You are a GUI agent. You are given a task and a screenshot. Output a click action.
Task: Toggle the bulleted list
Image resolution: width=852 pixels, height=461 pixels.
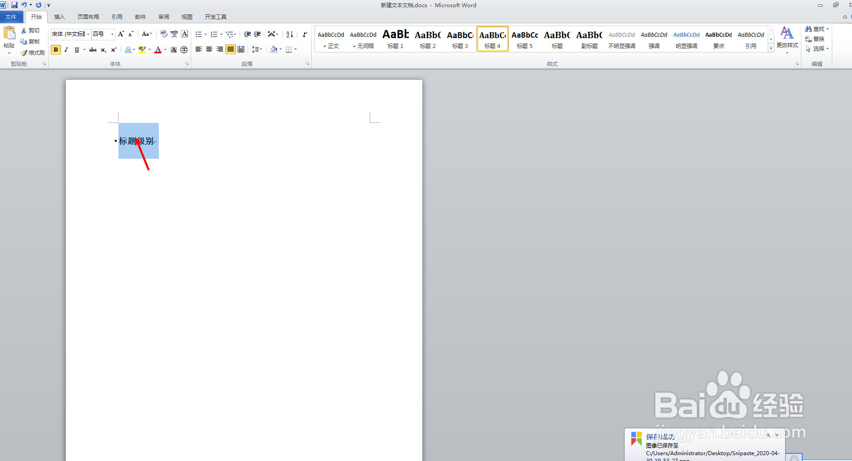[198, 34]
